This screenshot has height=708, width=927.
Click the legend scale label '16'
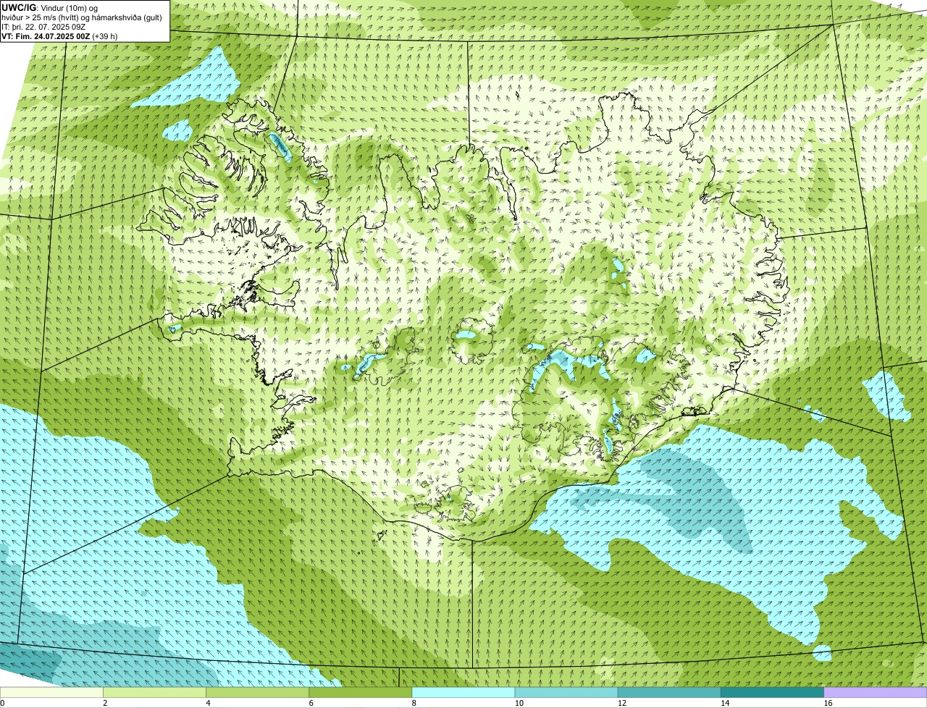coord(827,703)
